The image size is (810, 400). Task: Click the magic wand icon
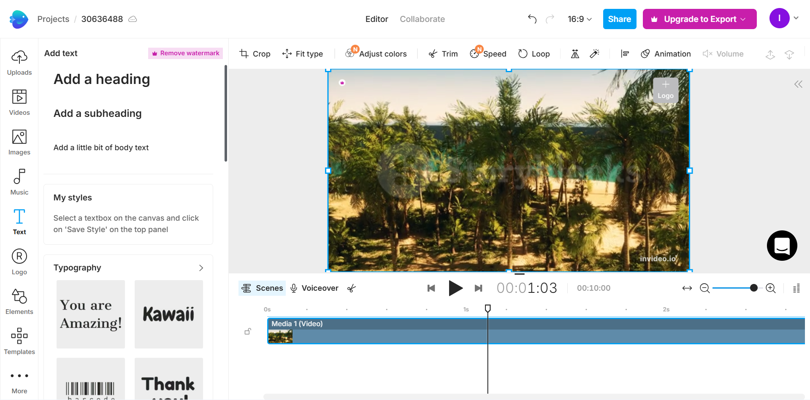594,54
